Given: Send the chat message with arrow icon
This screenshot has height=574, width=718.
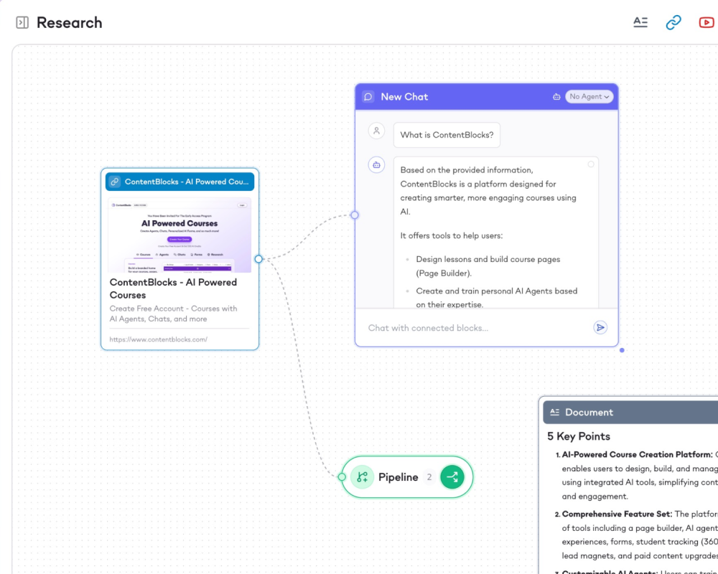Looking at the screenshot, I should (x=600, y=327).
